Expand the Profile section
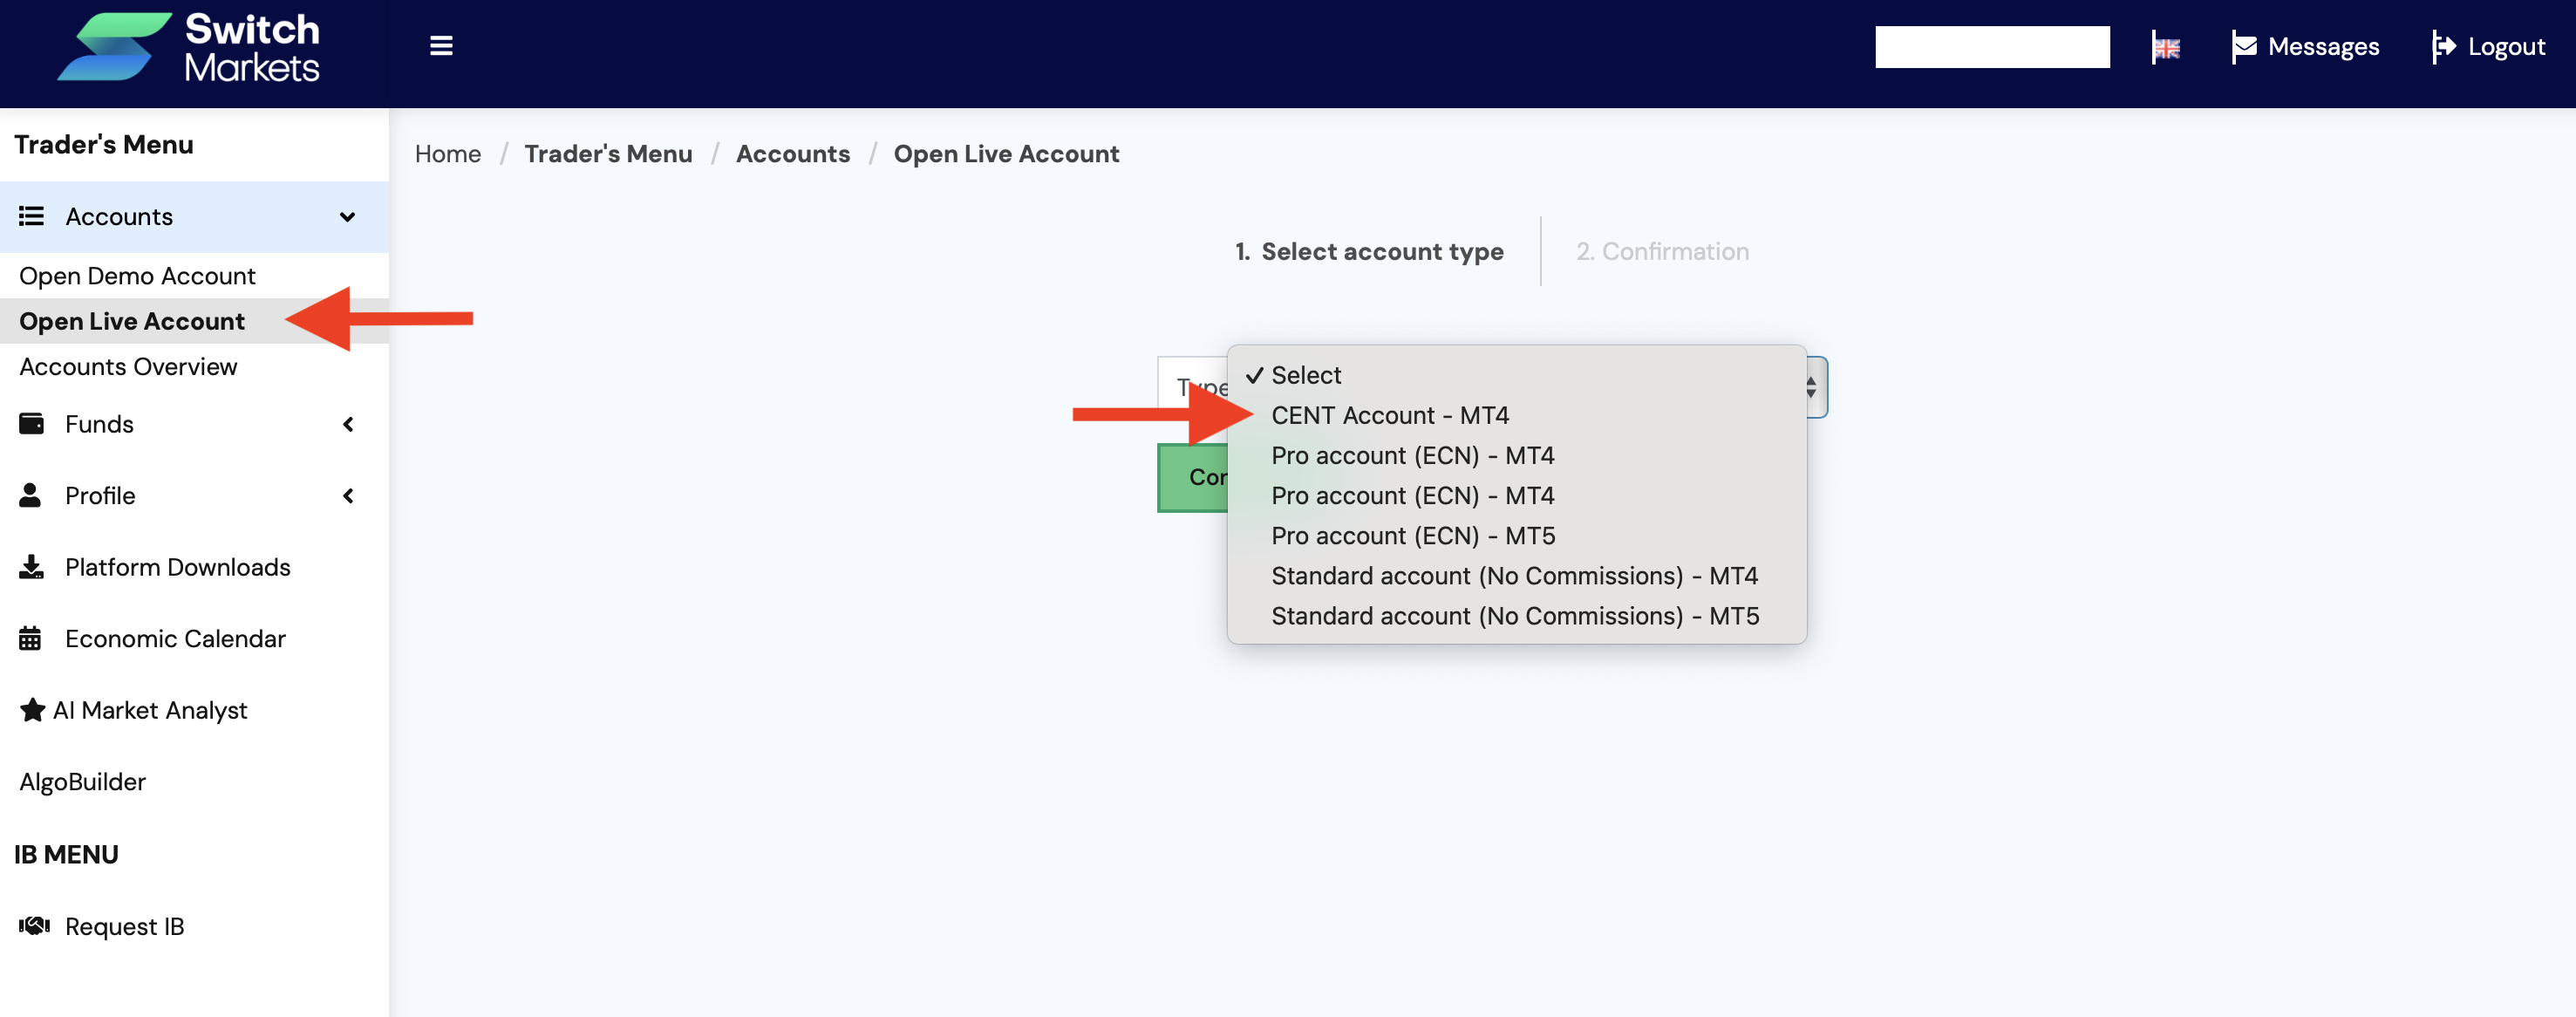Screen dimensions: 2576x1017 pos(348,495)
